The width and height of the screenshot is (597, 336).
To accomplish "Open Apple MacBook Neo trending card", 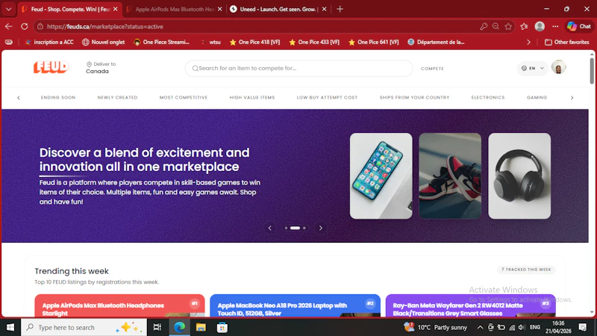I will (295, 305).
